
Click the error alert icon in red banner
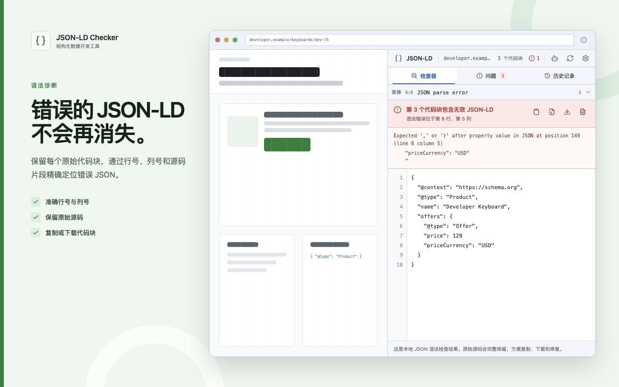398,110
